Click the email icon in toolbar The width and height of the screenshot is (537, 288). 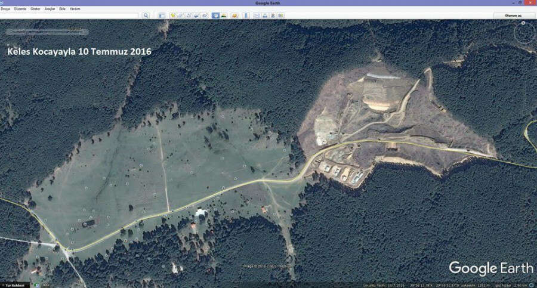click(x=256, y=15)
